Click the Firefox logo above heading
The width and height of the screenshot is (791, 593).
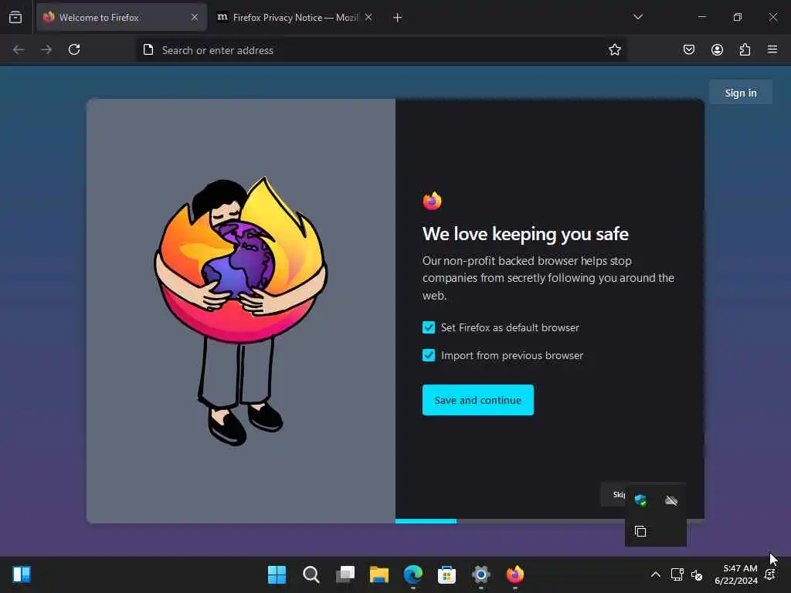click(433, 201)
